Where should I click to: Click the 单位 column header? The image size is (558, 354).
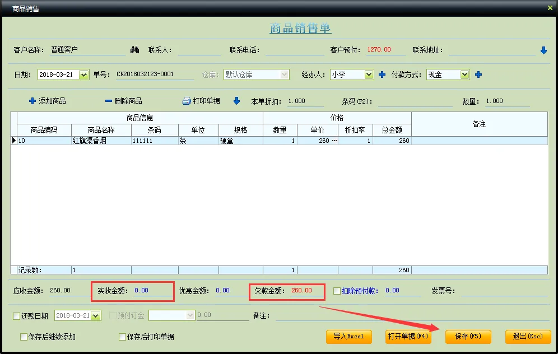[198, 130]
